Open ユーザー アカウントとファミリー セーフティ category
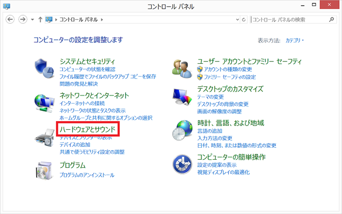 [x=250, y=61]
